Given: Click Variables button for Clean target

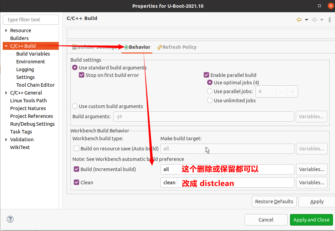Looking at the screenshot, I should tap(312, 183).
